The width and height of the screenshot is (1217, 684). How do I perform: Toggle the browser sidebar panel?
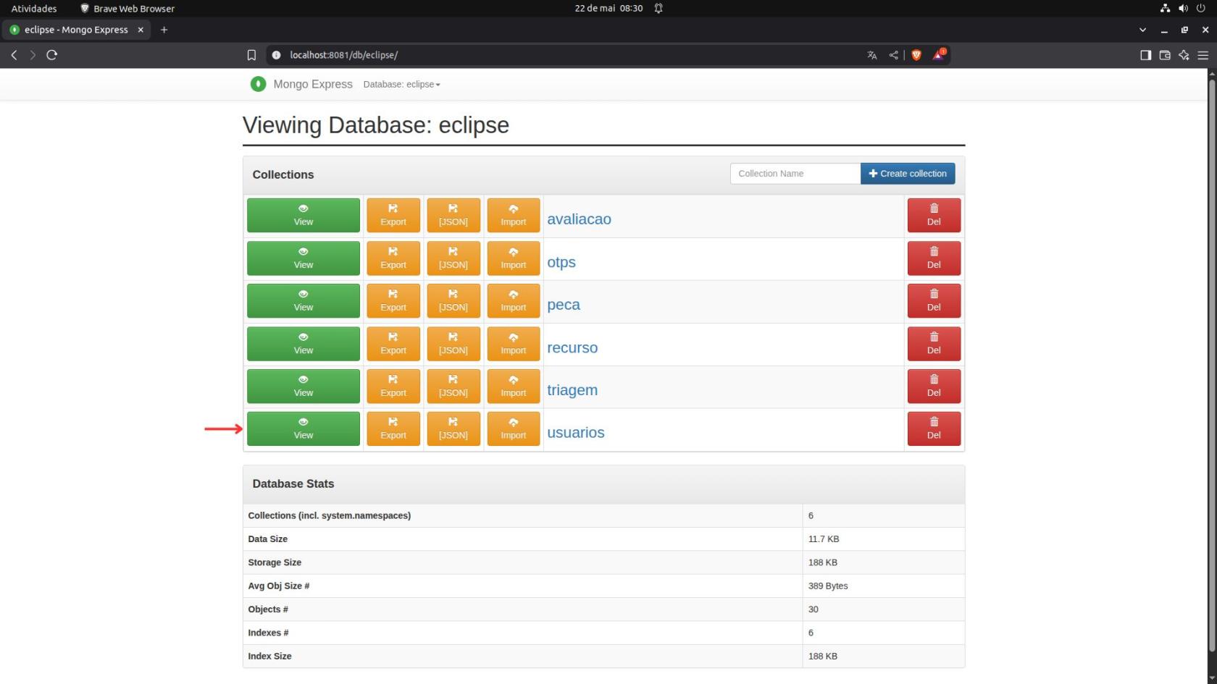point(1145,55)
